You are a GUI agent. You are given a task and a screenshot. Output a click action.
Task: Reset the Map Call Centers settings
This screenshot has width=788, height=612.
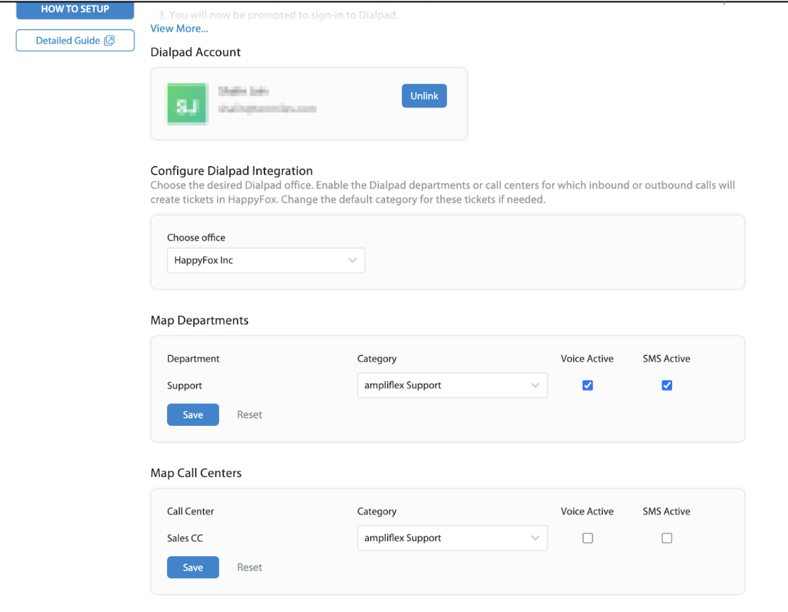pos(249,567)
